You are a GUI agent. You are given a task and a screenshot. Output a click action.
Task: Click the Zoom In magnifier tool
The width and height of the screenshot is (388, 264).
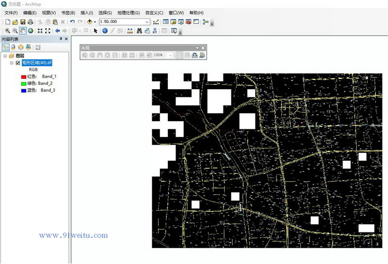[x=7, y=31]
